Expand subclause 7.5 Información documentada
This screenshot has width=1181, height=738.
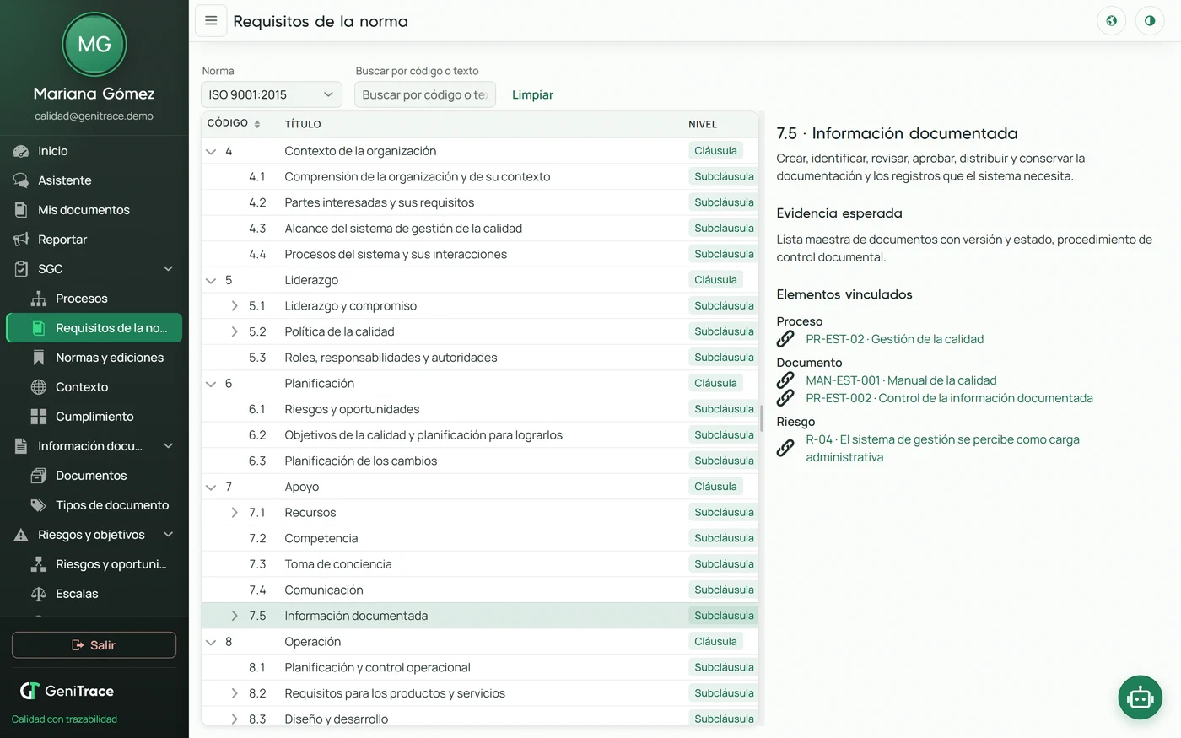[x=235, y=616]
